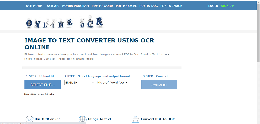Screen dimensions: 260x124
Task: Click the CONVERT button
Action: pyautogui.click(x=159, y=85)
